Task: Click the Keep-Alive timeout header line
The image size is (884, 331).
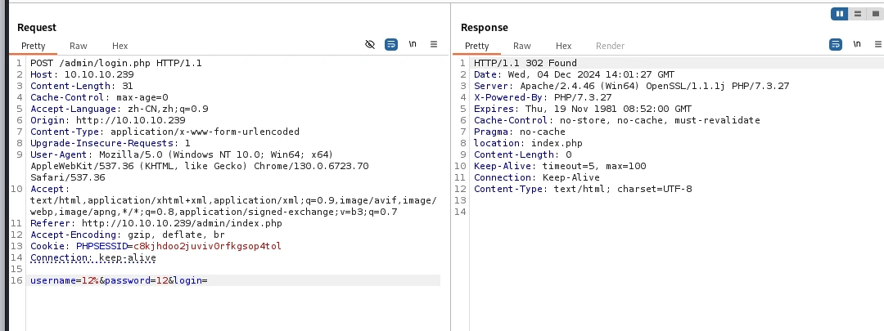Action: pyautogui.click(x=560, y=166)
